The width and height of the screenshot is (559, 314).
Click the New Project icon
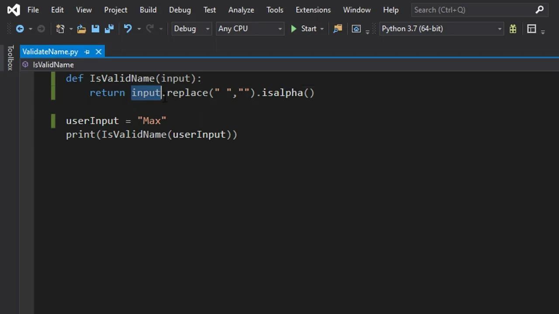point(60,29)
